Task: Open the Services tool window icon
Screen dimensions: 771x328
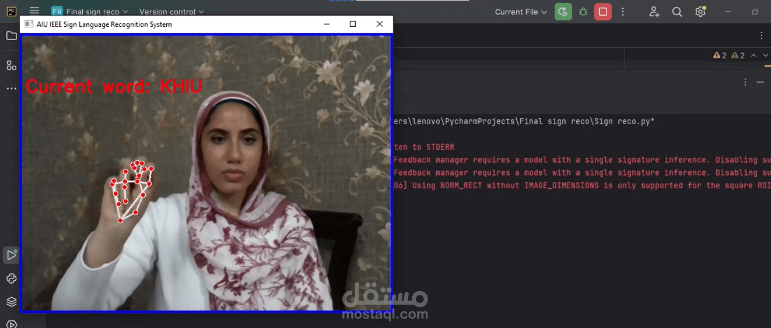Action: (x=11, y=323)
